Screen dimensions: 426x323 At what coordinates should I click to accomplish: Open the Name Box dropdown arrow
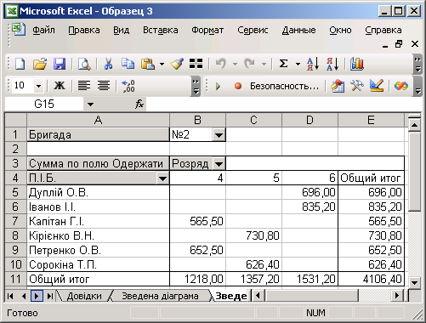pyautogui.click(x=90, y=105)
